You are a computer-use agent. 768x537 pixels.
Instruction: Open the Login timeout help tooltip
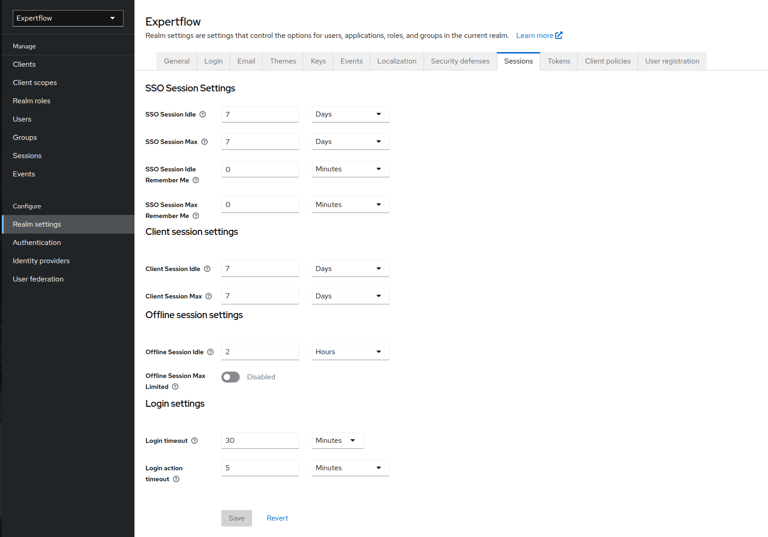194,441
